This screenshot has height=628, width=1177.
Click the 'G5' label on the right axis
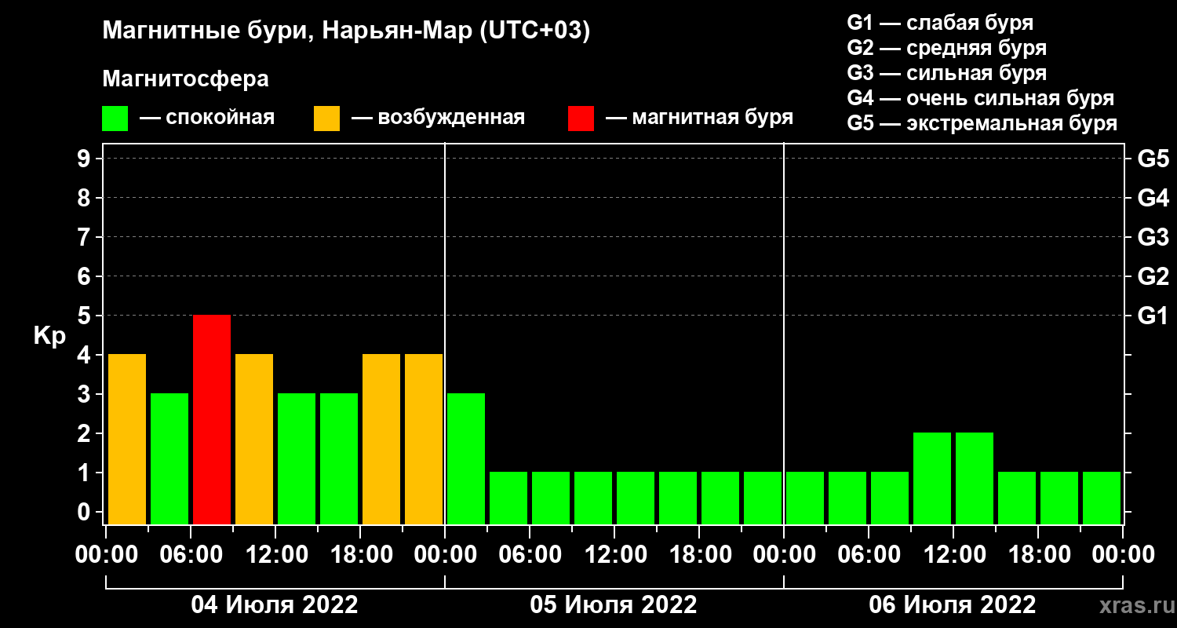[x=1153, y=159]
